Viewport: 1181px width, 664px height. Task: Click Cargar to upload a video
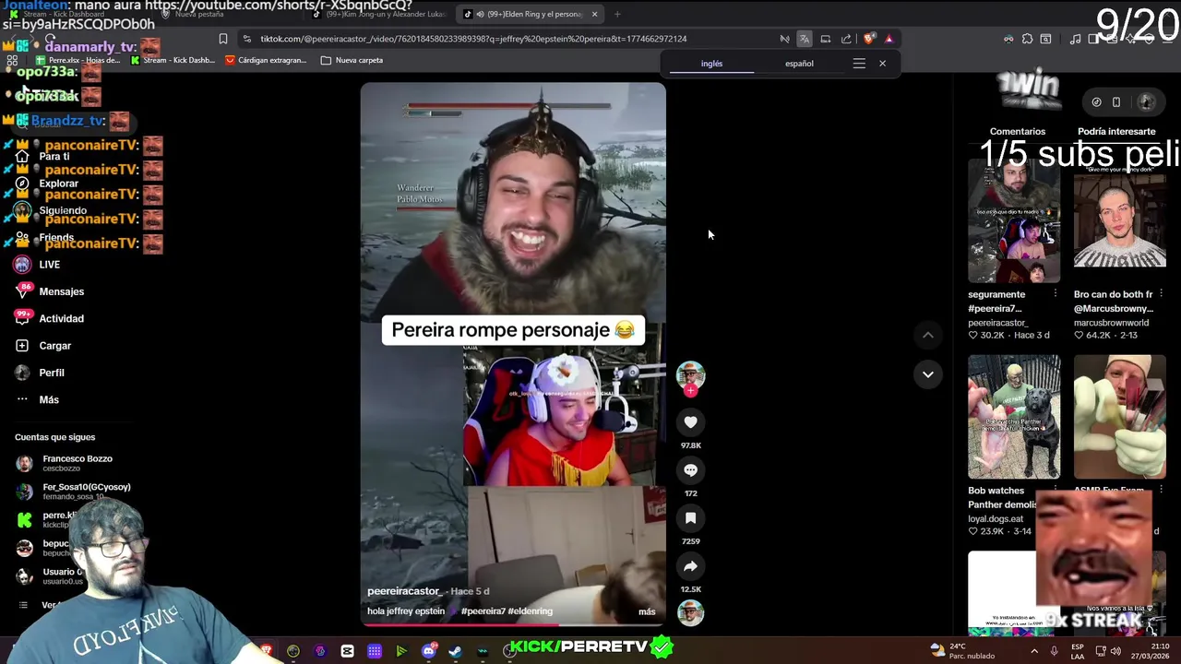point(43,346)
